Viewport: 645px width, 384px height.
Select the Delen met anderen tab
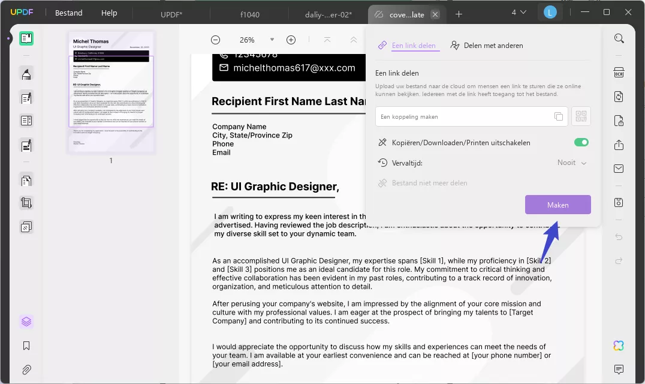(x=487, y=46)
